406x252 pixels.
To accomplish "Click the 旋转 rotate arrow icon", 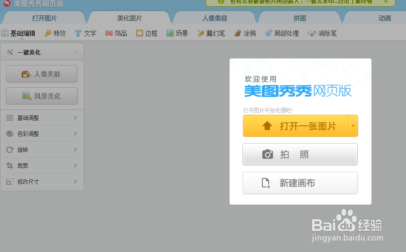I will (x=10, y=150).
